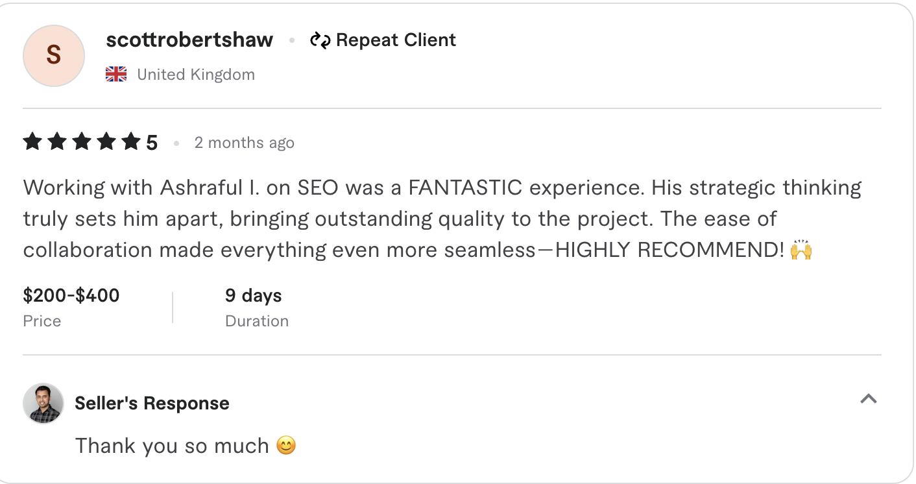Click the first star in the rating
The height and width of the screenshot is (484, 916).
click(x=32, y=141)
